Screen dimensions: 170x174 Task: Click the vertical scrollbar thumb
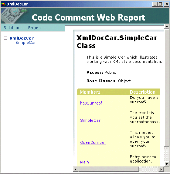tap(167, 88)
